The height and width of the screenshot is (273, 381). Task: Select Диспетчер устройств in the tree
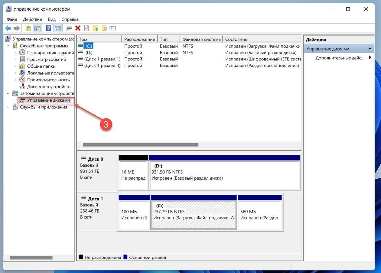pyautogui.click(x=49, y=86)
